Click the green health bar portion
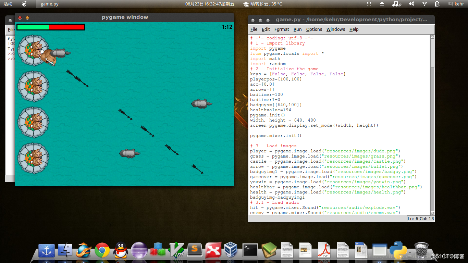The height and width of the screenshot is (263, 468). click(33, 27)
